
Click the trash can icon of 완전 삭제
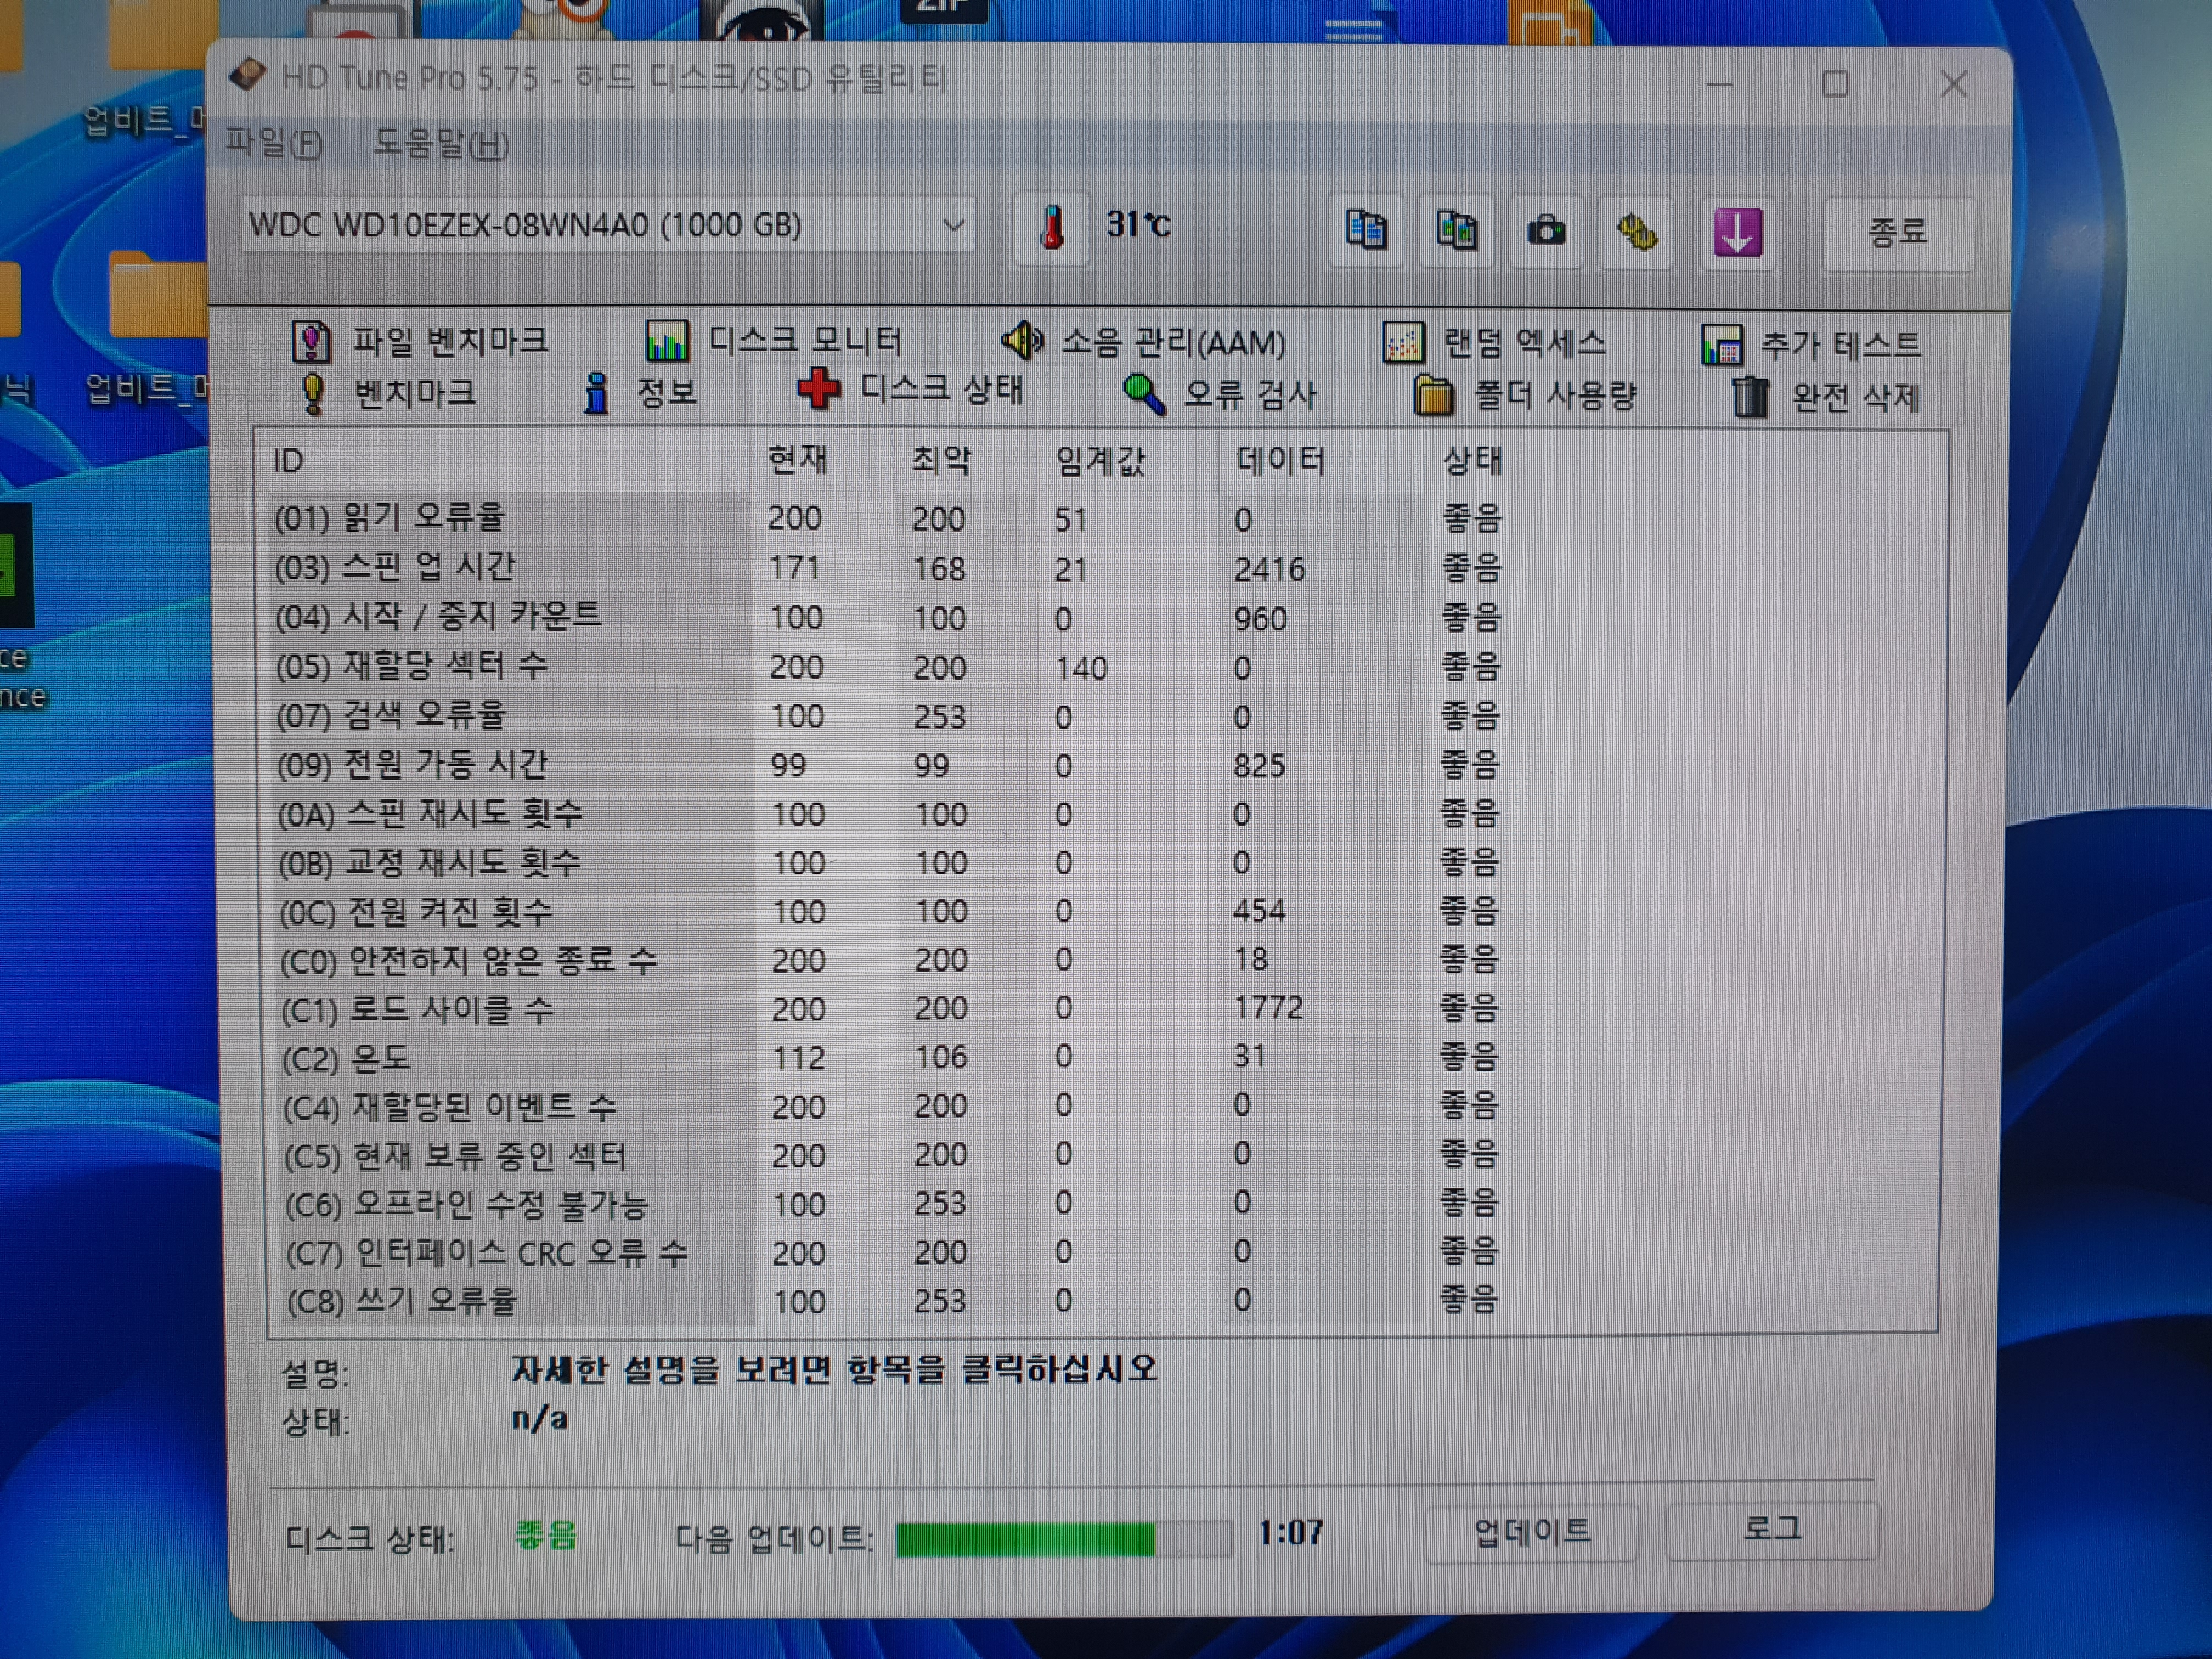[1749, 397]
